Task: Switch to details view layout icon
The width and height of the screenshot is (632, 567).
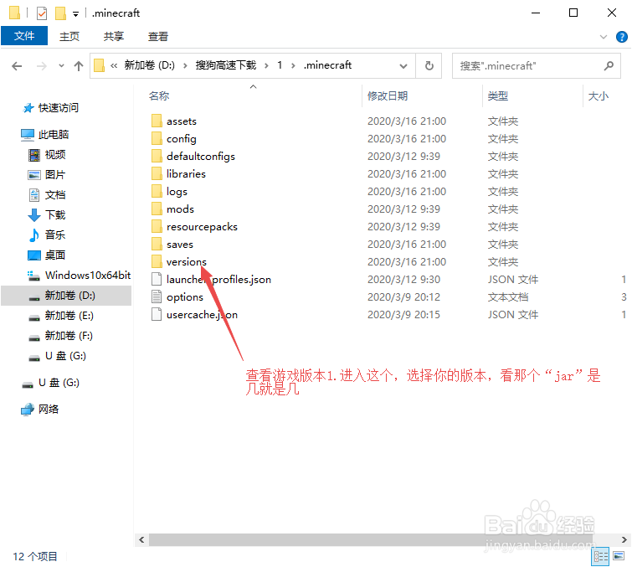Action: [600, 557]
